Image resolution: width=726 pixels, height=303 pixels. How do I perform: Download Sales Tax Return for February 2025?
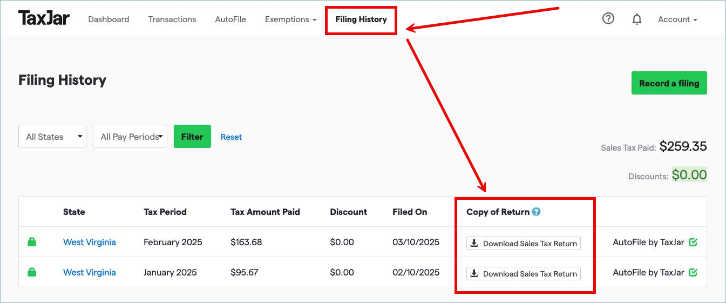[x=524, y=243]
